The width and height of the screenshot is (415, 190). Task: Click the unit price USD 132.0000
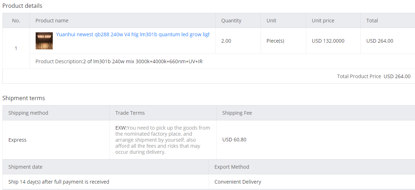coord(328,41)
